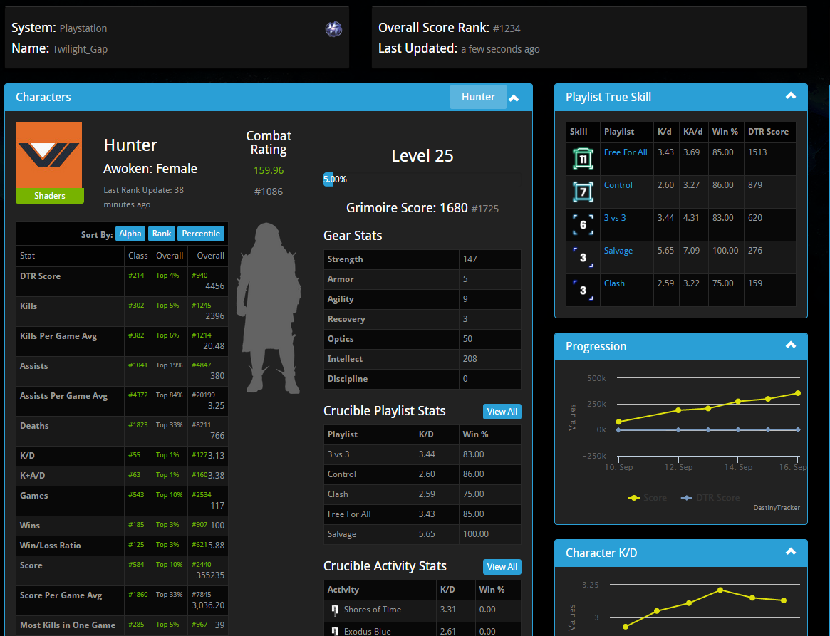
Task: Click the PlayStation system icon
Action: point(333,29)
